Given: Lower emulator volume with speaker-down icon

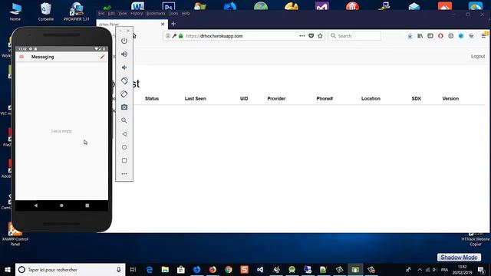Looking at the screenshot, I should pos(124,67).
